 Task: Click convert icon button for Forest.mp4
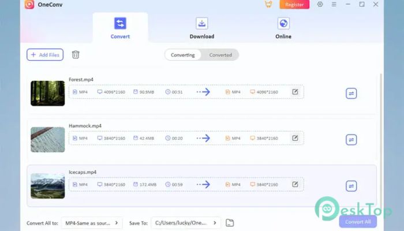pos(351,94)
